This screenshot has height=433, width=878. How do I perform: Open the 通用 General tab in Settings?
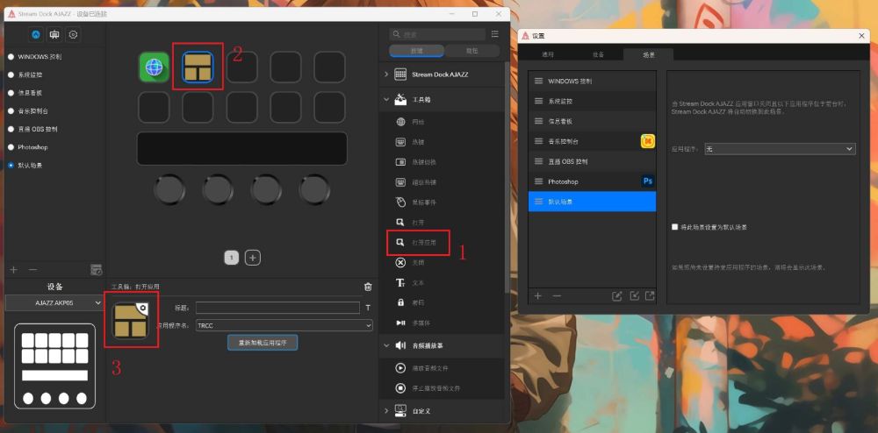pyautogui.click(x=547, y=54)
